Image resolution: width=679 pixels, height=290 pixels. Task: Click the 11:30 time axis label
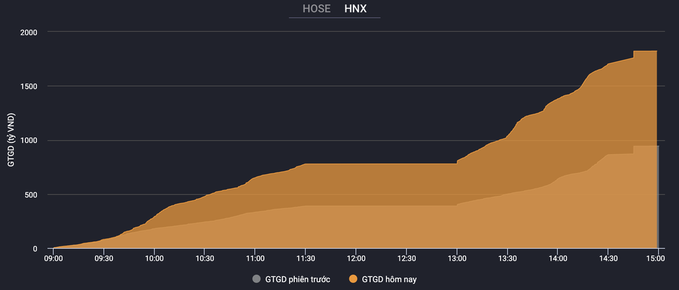pyautogui.click(x=306, y=259)
